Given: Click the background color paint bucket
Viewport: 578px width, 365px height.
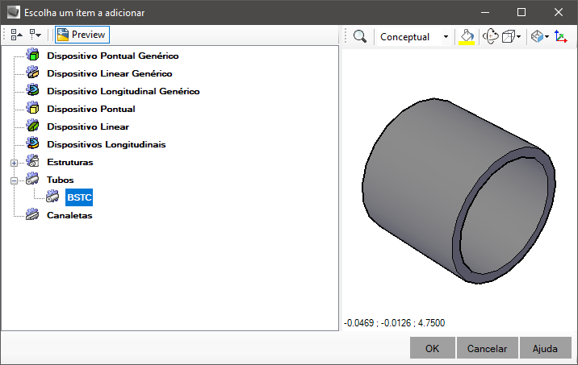Looking at the screenshot, I should point(467,37).
